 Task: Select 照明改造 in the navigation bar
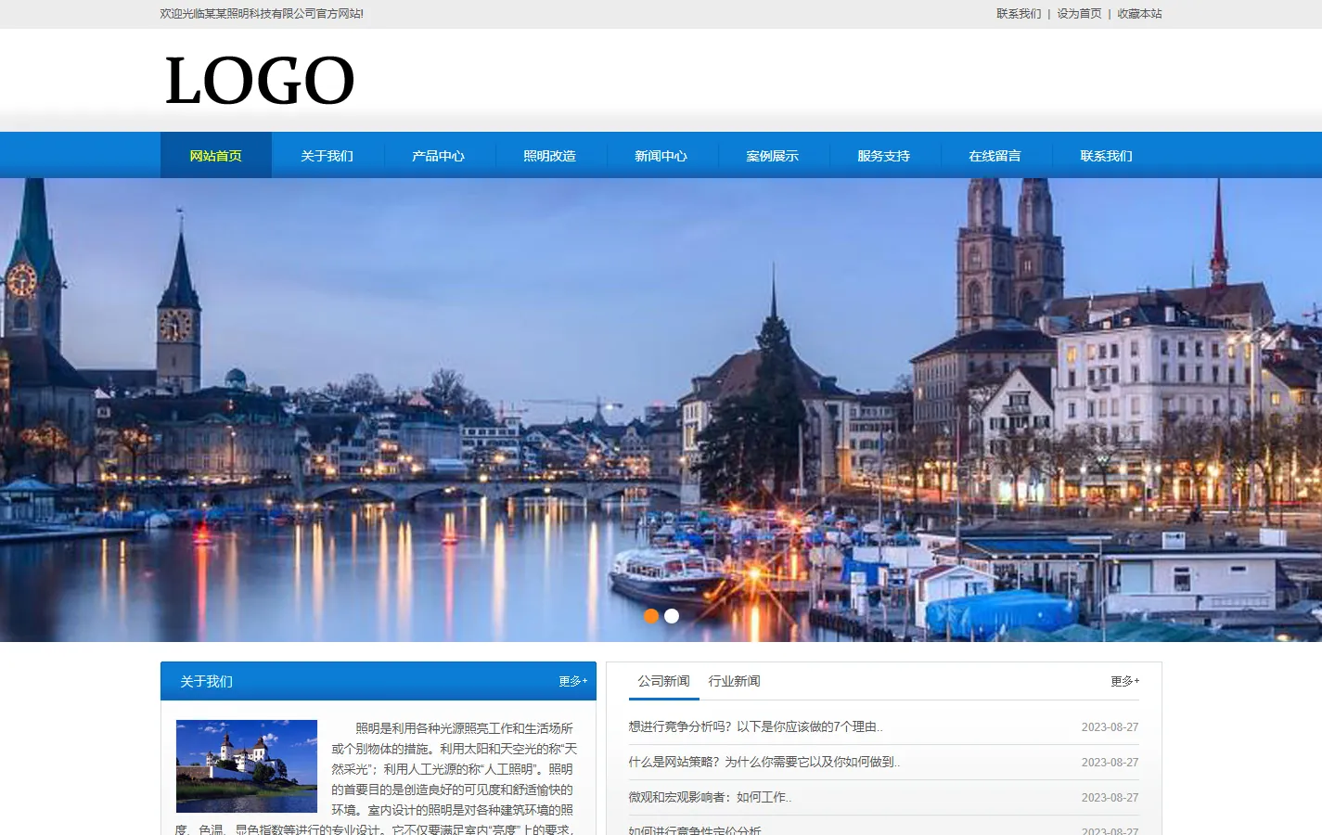(550, 156)
